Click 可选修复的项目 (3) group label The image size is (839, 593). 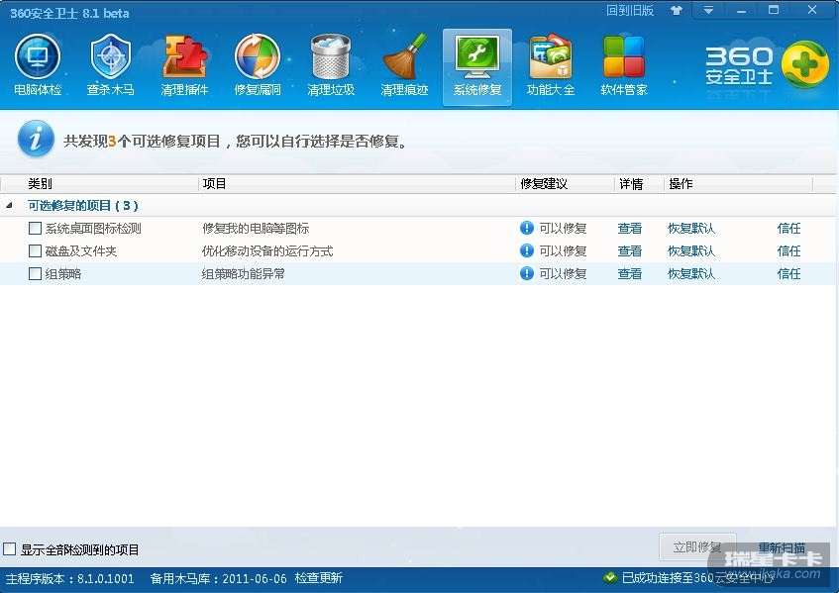83,205
